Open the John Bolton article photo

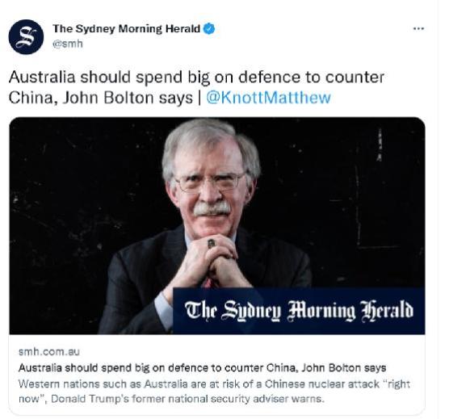coord(216,225)
